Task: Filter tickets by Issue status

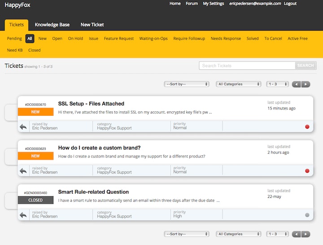Action: pyautogui.click(x=93, y=39)
